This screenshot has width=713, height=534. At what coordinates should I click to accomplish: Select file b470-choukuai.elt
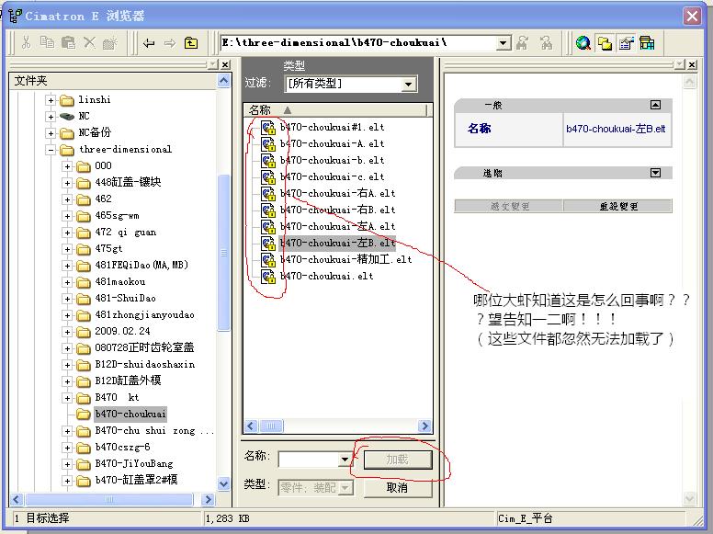(x=326, y=276)
